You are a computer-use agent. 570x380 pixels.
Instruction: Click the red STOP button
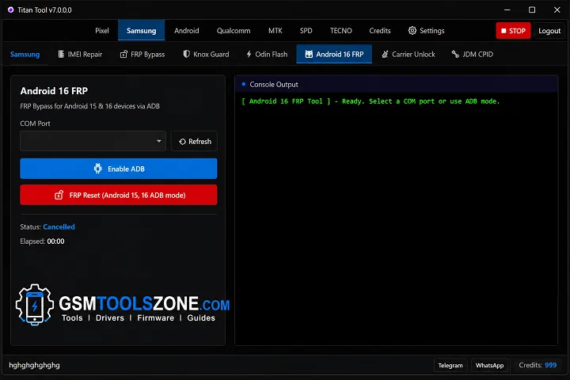[513, 31]
